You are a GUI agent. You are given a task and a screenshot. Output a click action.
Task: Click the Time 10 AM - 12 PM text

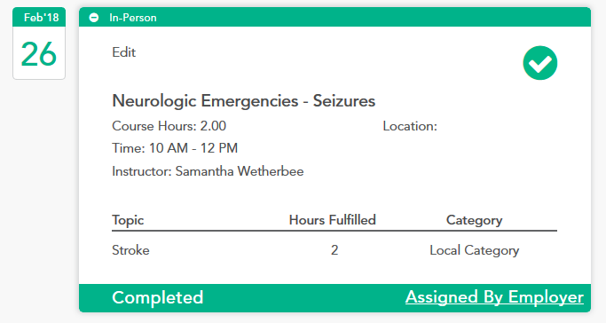(x=175, y=148)
